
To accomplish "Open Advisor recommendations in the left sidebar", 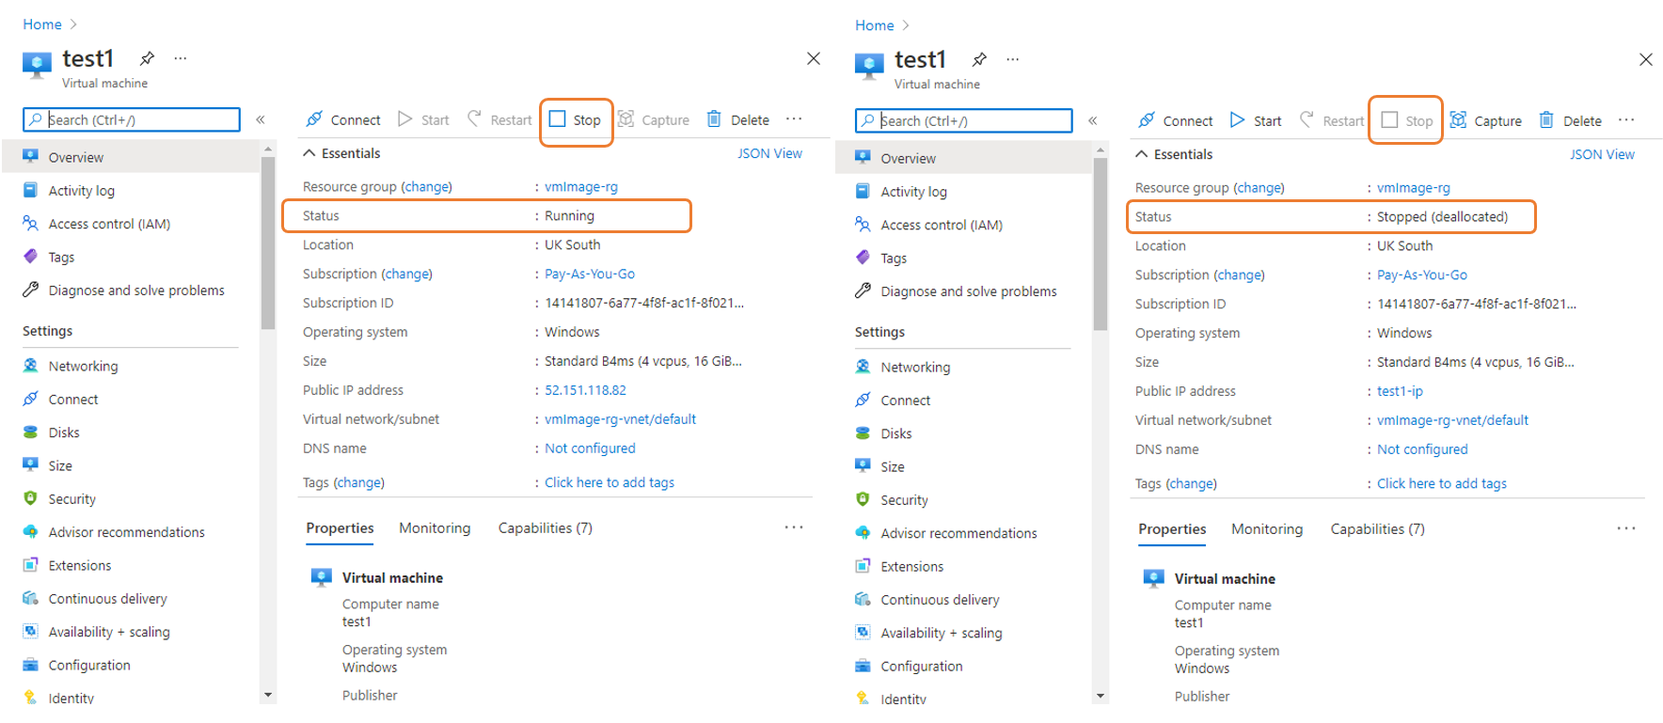I will [126, 532].
